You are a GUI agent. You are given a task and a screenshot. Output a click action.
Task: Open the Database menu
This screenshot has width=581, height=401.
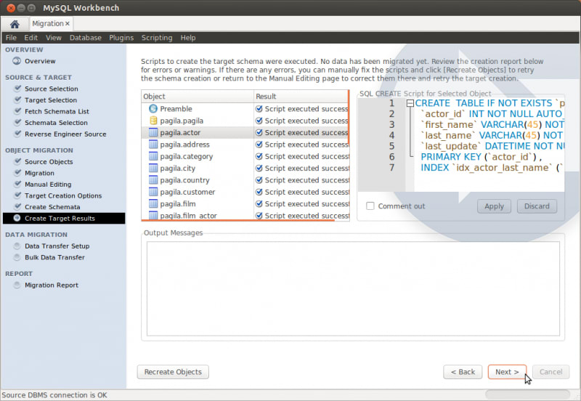click(85, 38)
